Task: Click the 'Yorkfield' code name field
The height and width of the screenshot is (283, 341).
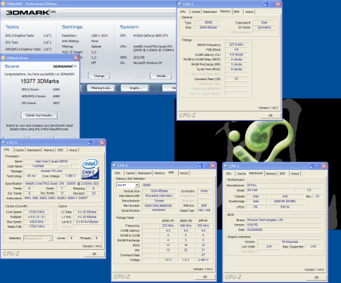Action: point(38,166)
